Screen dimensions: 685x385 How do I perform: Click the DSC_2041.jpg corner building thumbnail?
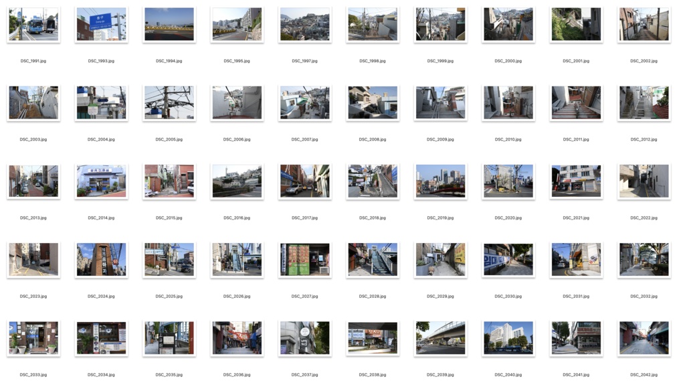576,338
